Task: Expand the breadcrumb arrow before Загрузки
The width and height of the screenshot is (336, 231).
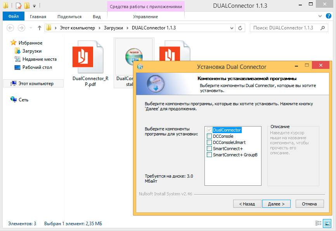Action: (x=100, y=28)
